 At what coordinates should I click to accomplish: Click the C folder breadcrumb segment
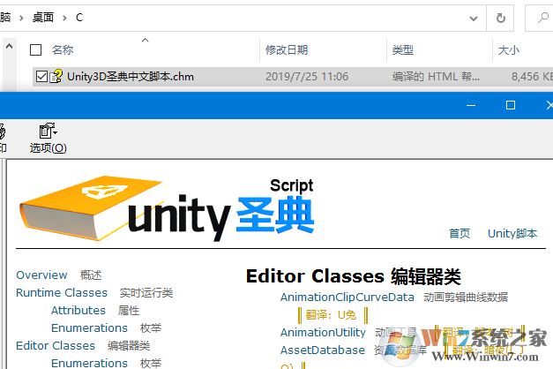[79, 18]
